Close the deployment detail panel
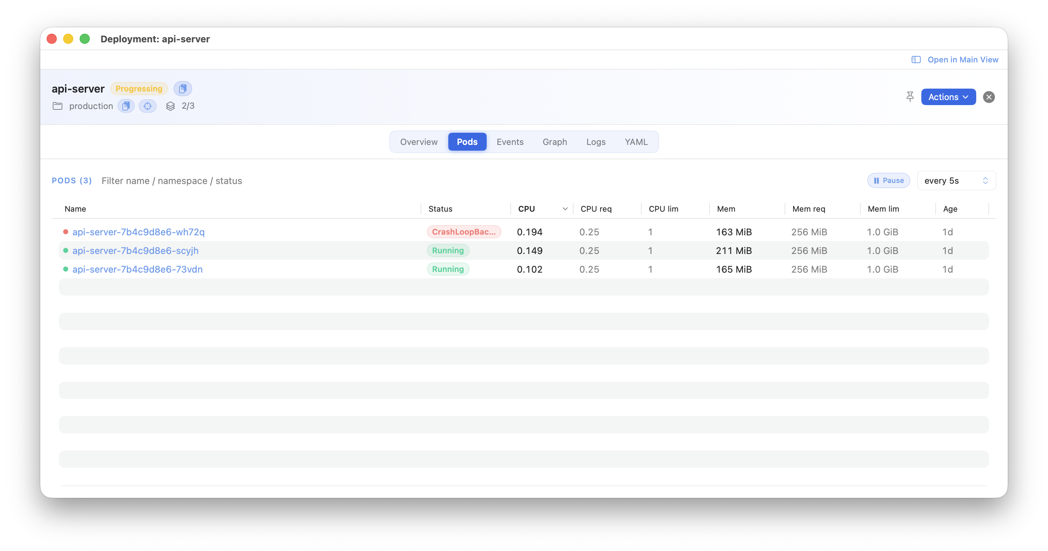Viewport: 1048px width, 551px height. coord(989,97)
